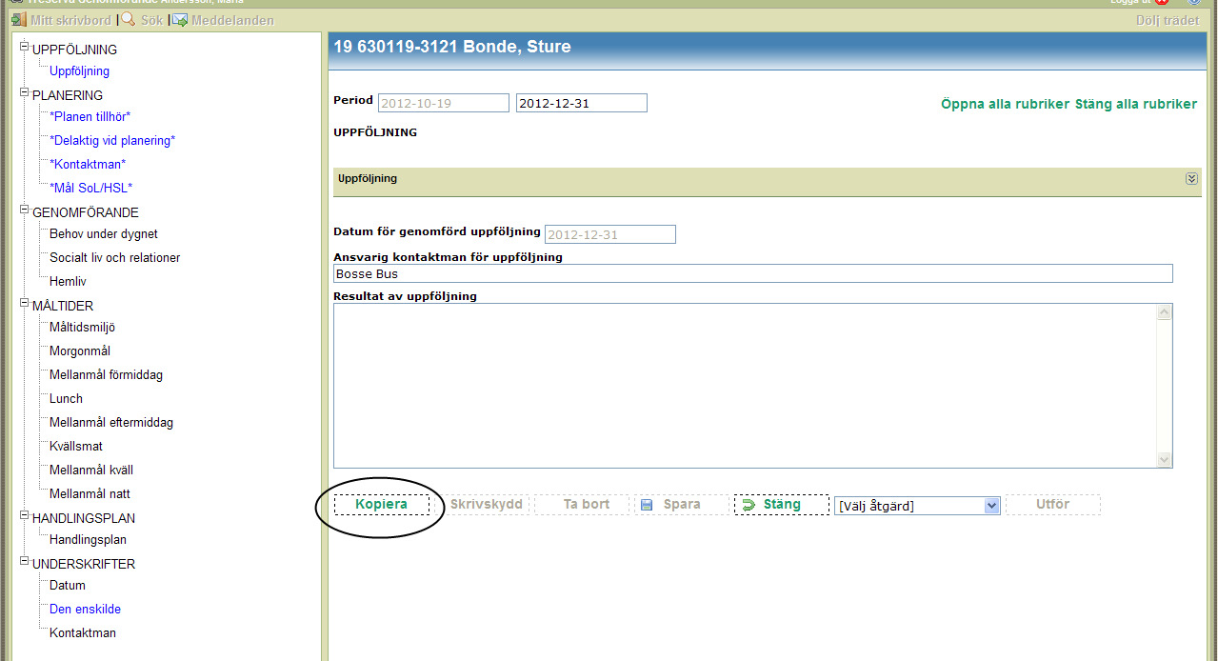Open *Mål SoL/HSL* tree item

90,189
